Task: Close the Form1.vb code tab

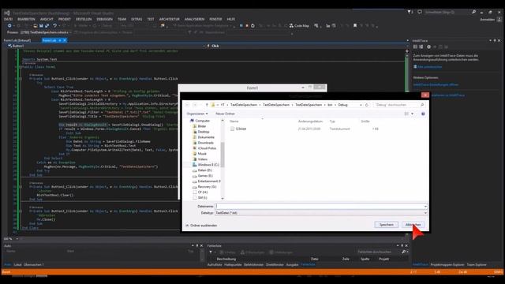Action: pos(65,40)
